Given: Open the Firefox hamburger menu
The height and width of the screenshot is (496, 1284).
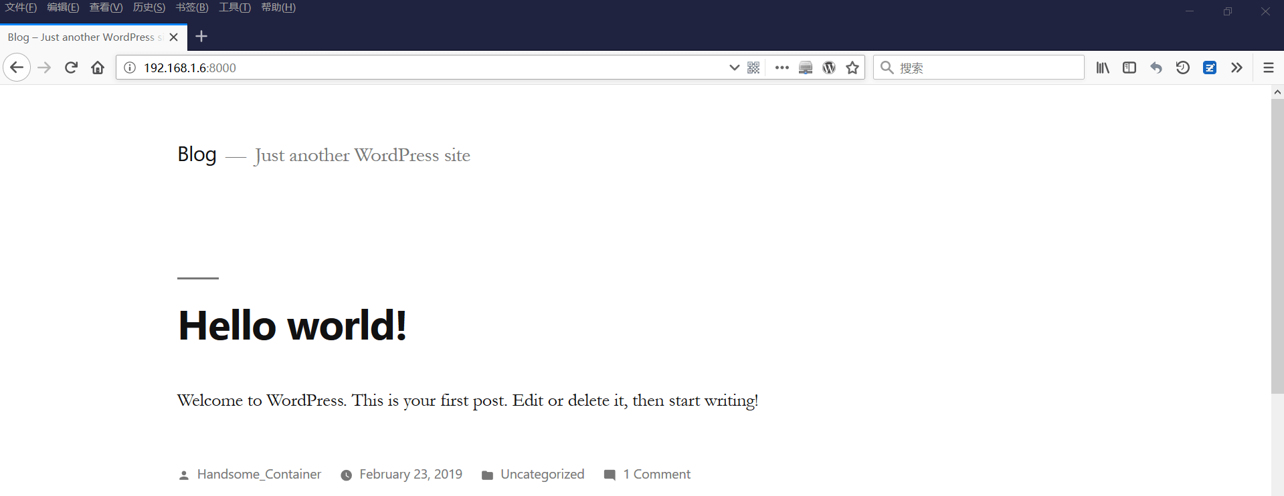Looking at the screenshot, I should [1268, 68].
